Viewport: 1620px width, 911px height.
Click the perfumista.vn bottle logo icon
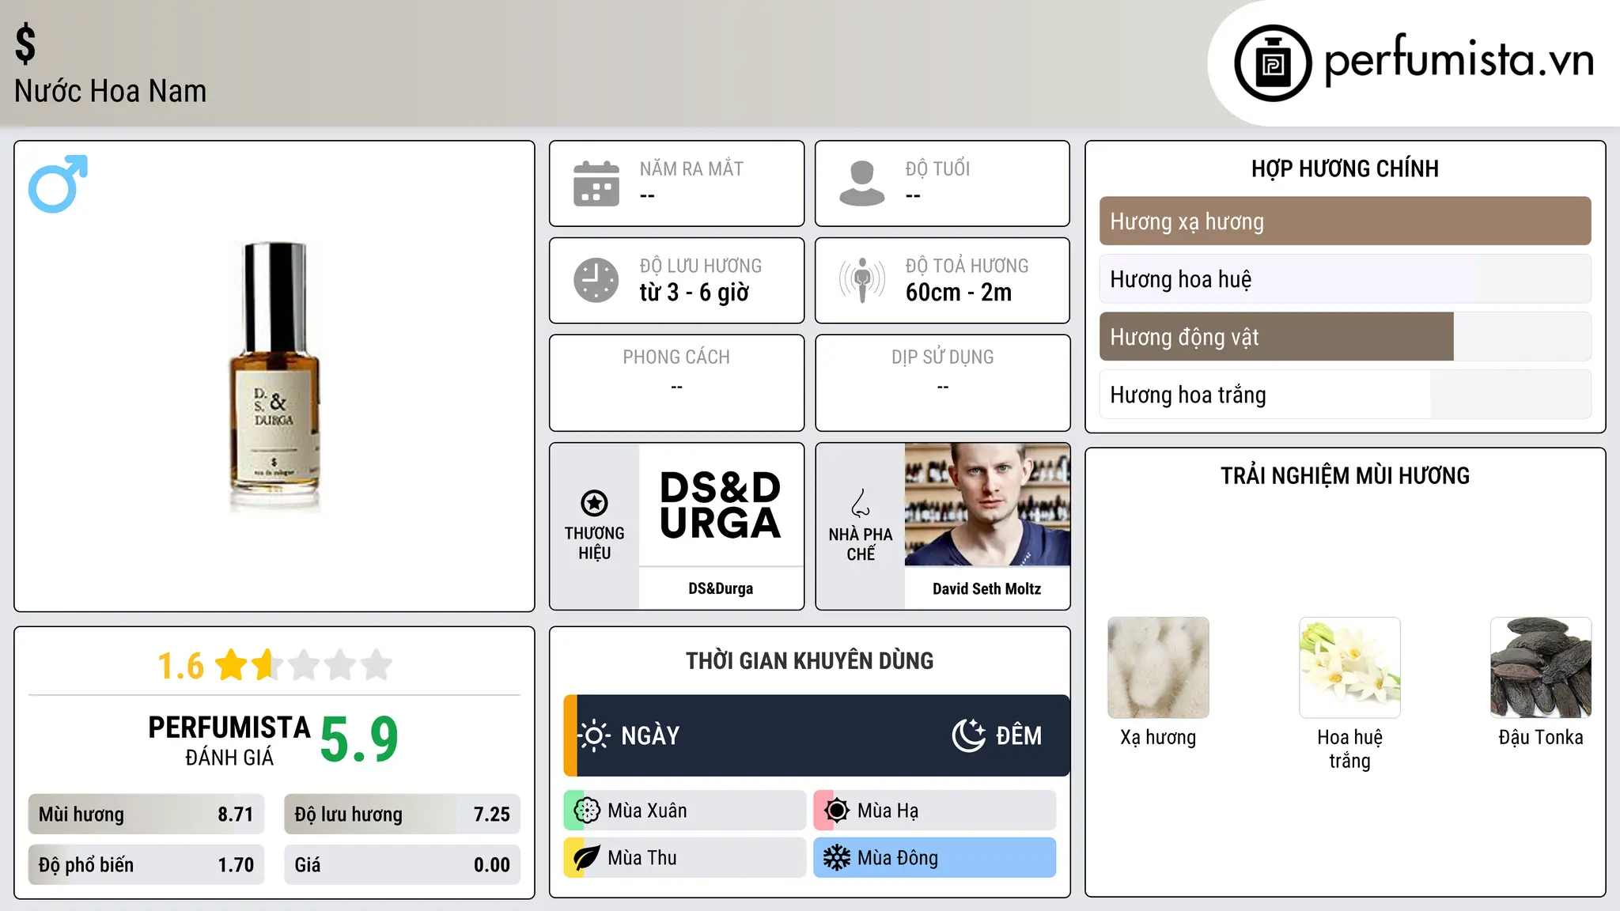(1273, 63)
